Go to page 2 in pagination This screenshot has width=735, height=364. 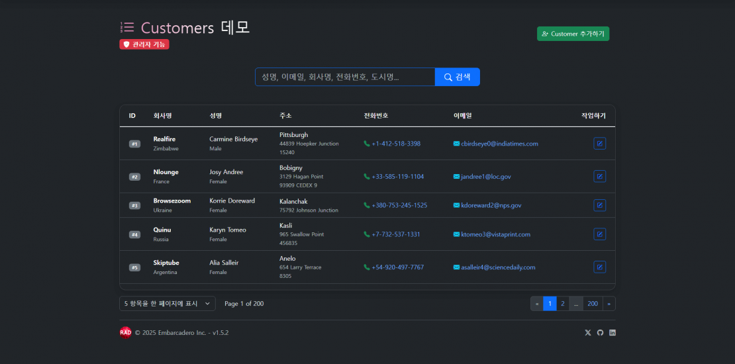click(562, 304)
